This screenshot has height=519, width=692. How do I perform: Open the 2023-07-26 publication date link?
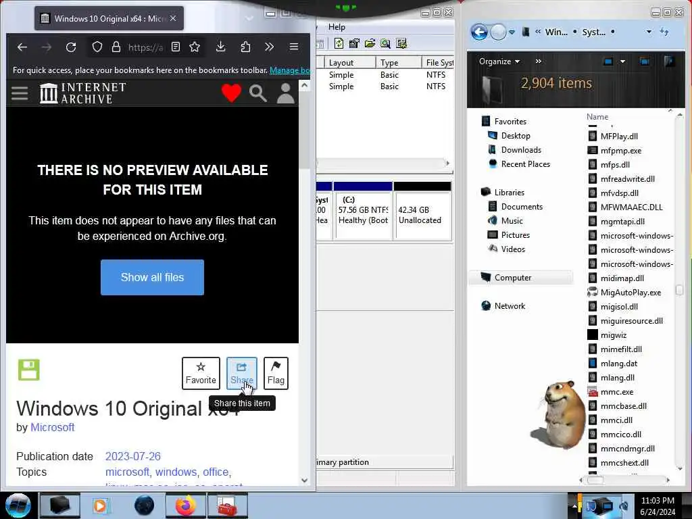click(133, 456)
